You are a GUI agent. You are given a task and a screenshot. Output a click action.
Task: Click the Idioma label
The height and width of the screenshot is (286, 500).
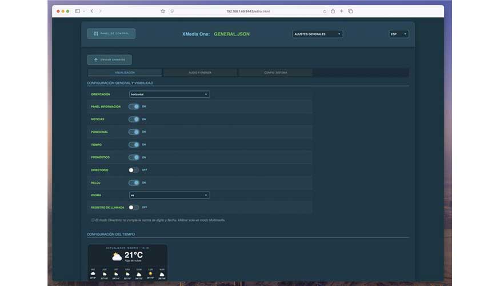point(96,196)
